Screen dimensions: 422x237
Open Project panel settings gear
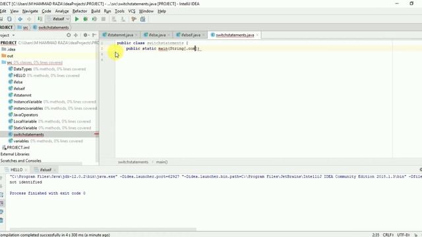(x=86, y=35)
